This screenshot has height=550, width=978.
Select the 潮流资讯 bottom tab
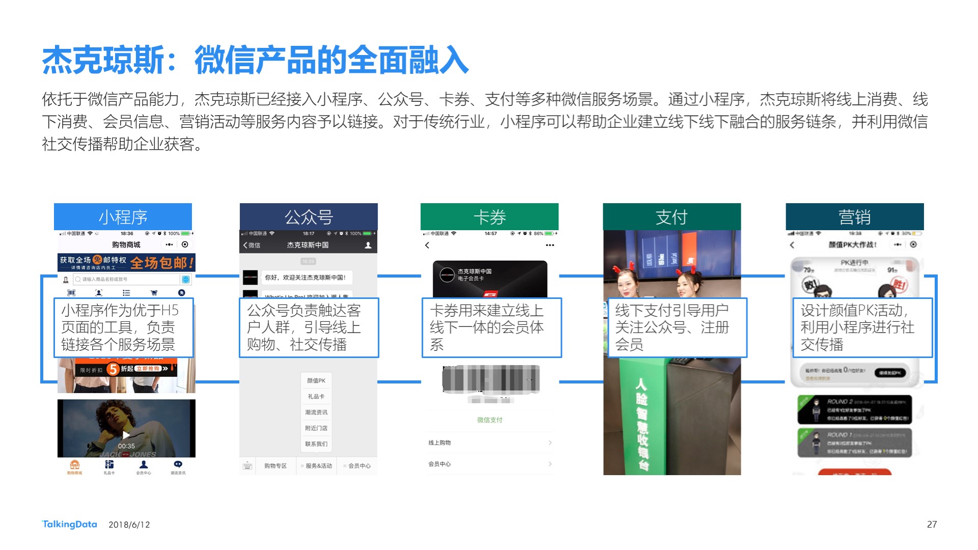coord(178,467)
